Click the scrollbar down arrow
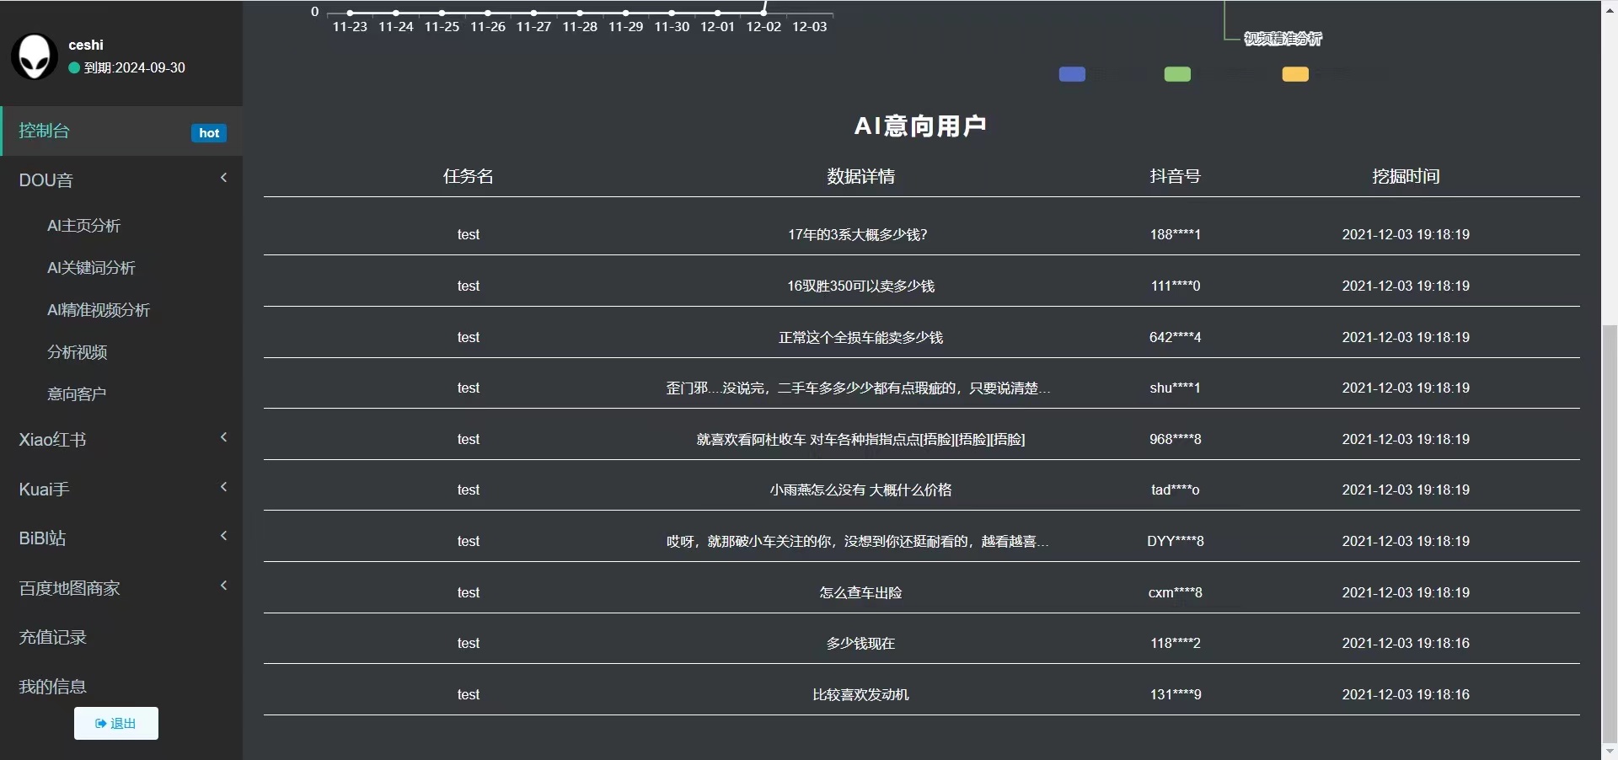 click(x=1610, y=751)
